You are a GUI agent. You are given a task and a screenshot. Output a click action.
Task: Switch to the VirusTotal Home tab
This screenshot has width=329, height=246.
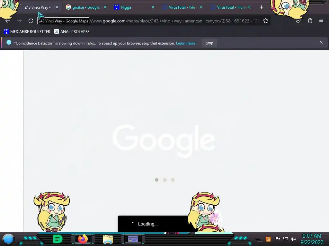tap(231, 7)
